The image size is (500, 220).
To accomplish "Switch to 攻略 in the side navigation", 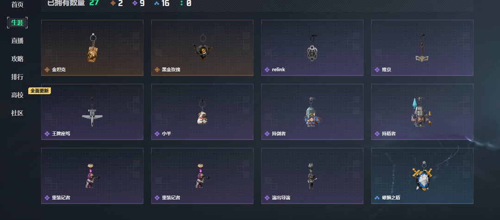I will click(x=17, y=59).
